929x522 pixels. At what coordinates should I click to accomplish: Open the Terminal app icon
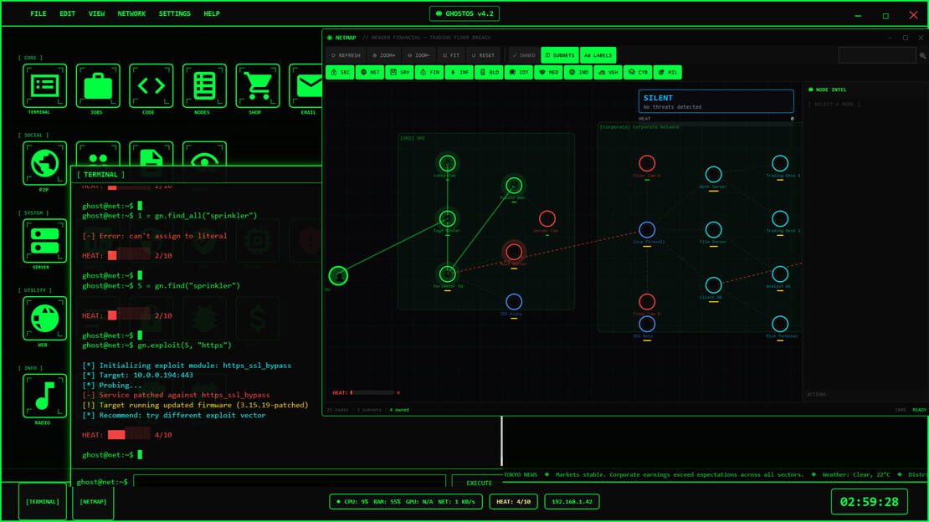pyautogui.click(x=44, y=86)
